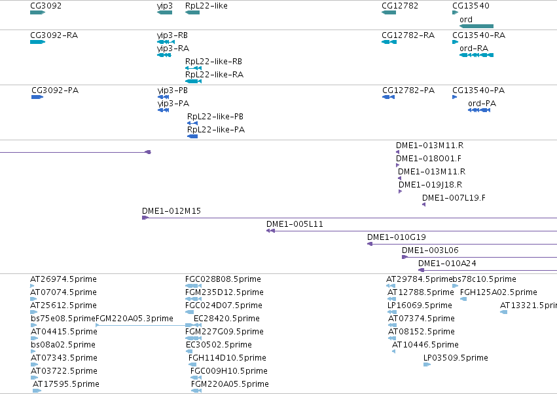Viewport: 557px width, 394px height.
Task: Open the EC28420.5prime EST label
Action: (226, 319)
